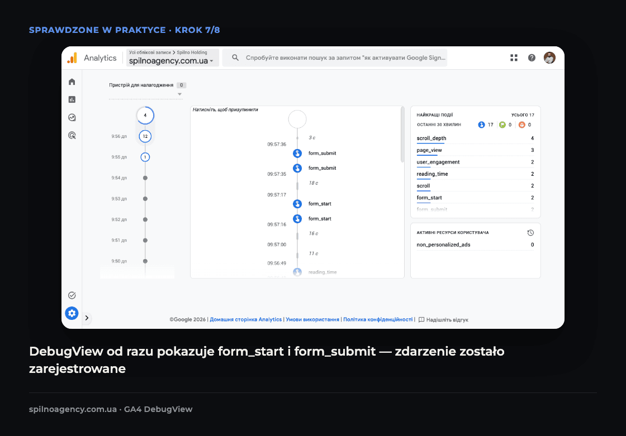Open first form_start event icon

pos(297,204)
